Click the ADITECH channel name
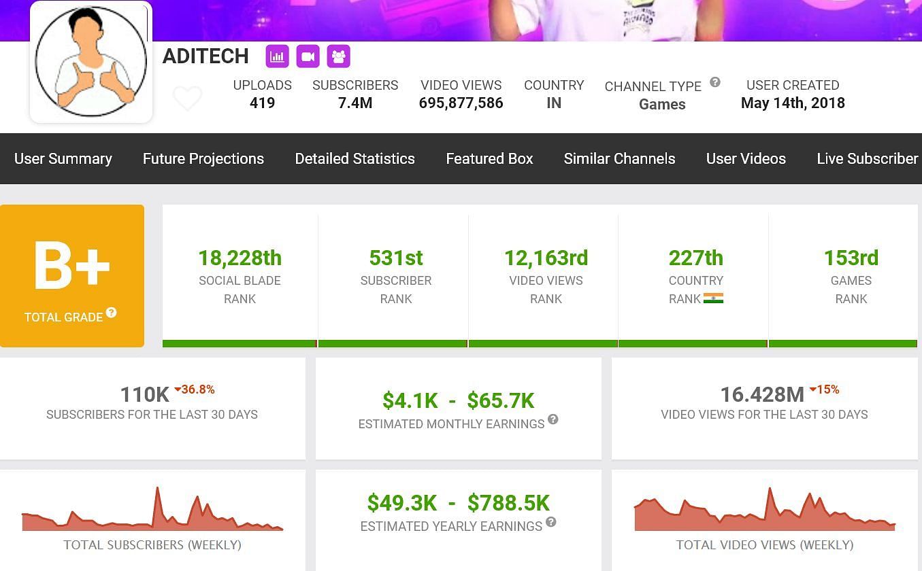Screen dimensions: 922x571 coord(205,56)
